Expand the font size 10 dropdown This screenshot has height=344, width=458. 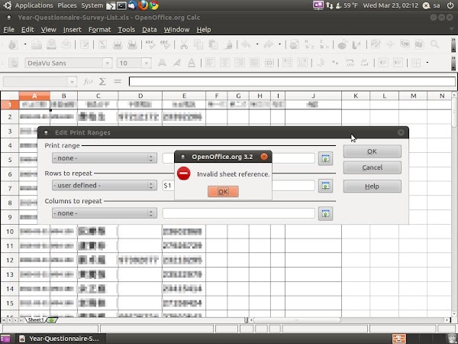[x=146, y=63]
